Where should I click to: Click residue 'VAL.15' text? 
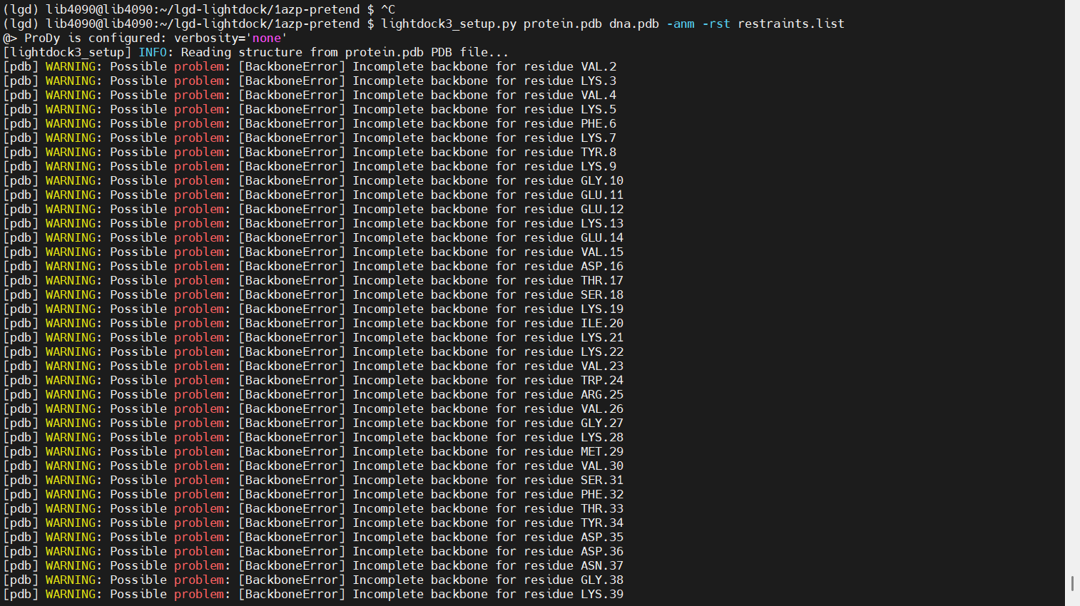(x=602, y=252)
